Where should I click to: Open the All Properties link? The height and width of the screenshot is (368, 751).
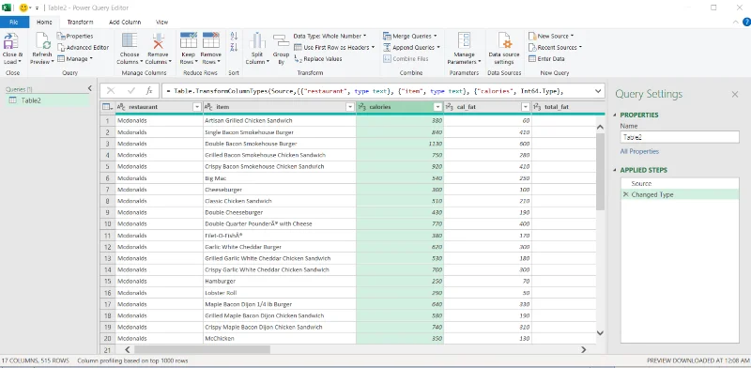(x=639, y=151)
